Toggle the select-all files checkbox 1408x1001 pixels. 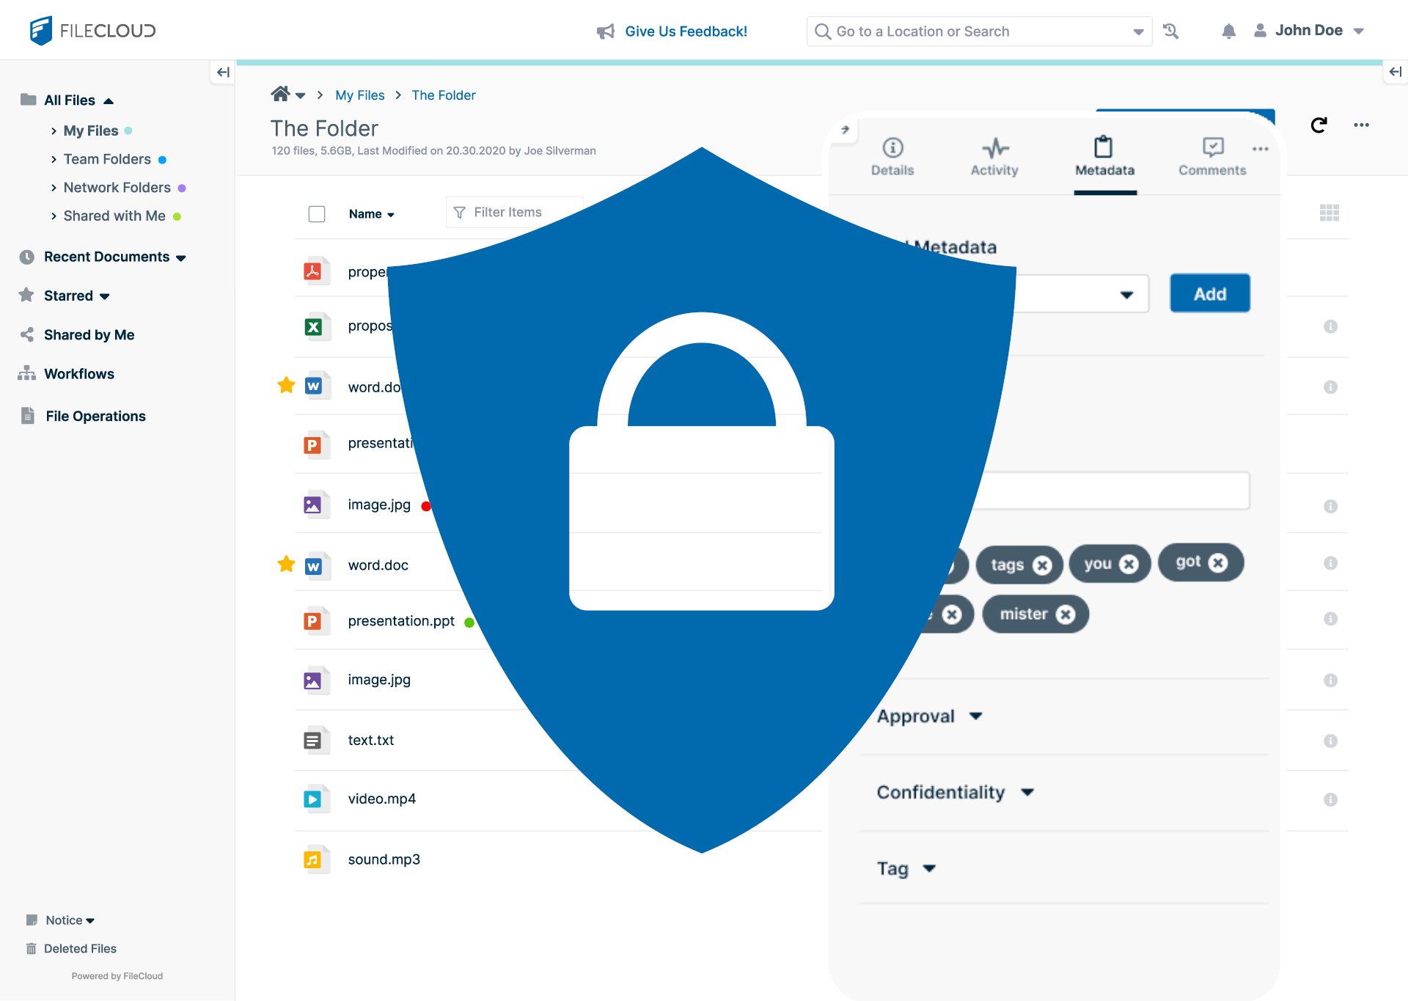click(317, 214)
